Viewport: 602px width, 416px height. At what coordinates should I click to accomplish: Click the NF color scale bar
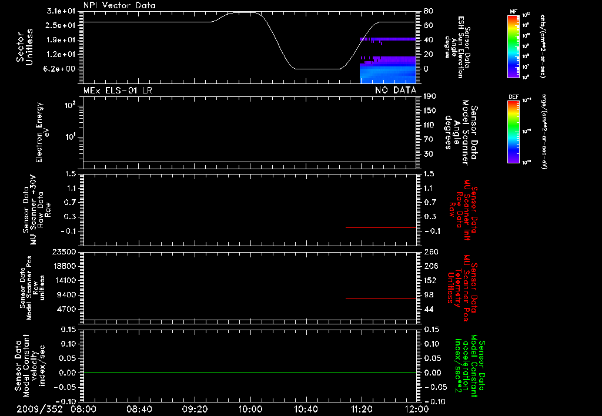click(514, 46)
